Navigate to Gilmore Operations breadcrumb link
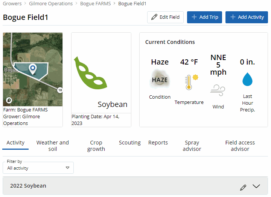Screen dimensions: 271x197 [x=50, y=4]
